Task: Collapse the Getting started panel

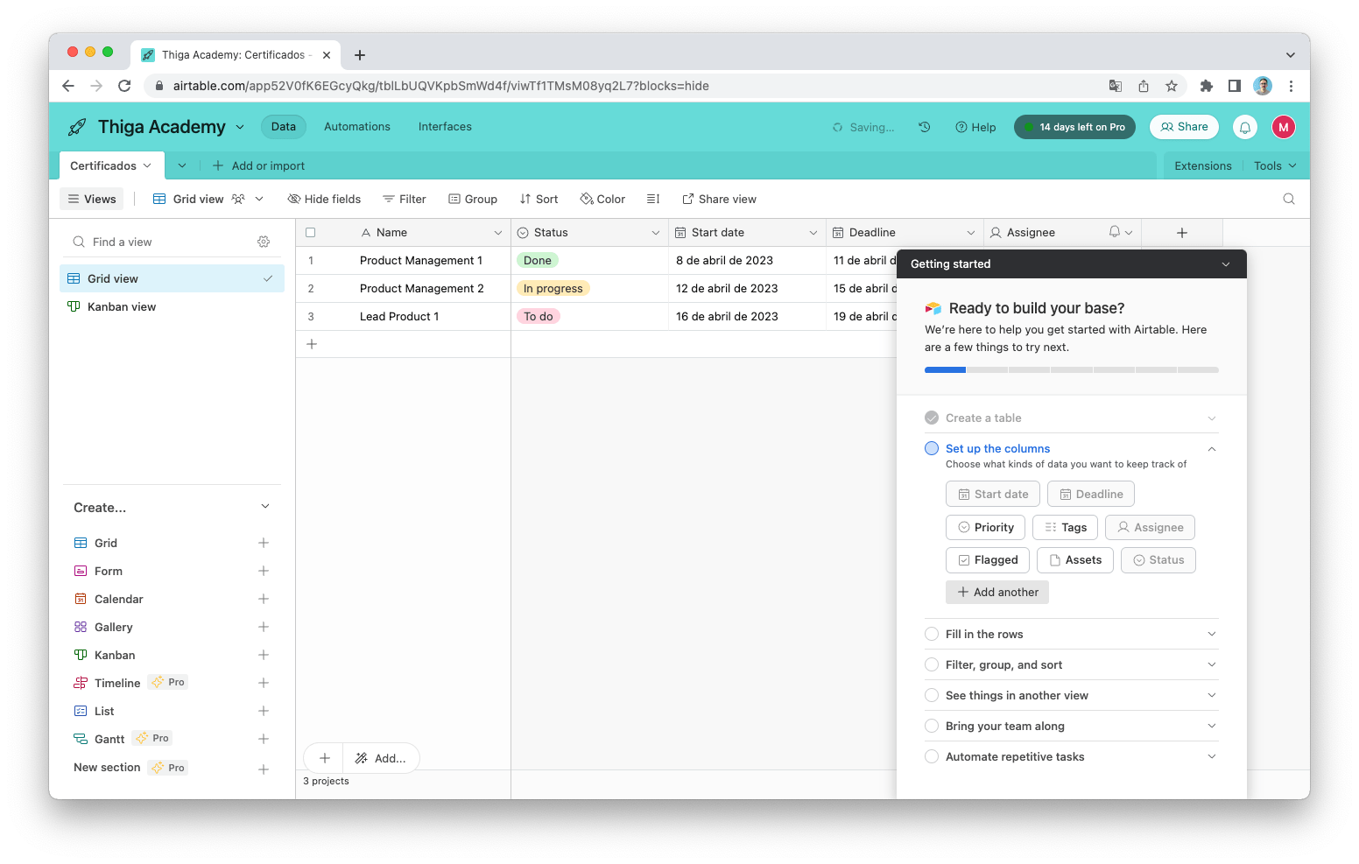Action: tap(1225, 263)
